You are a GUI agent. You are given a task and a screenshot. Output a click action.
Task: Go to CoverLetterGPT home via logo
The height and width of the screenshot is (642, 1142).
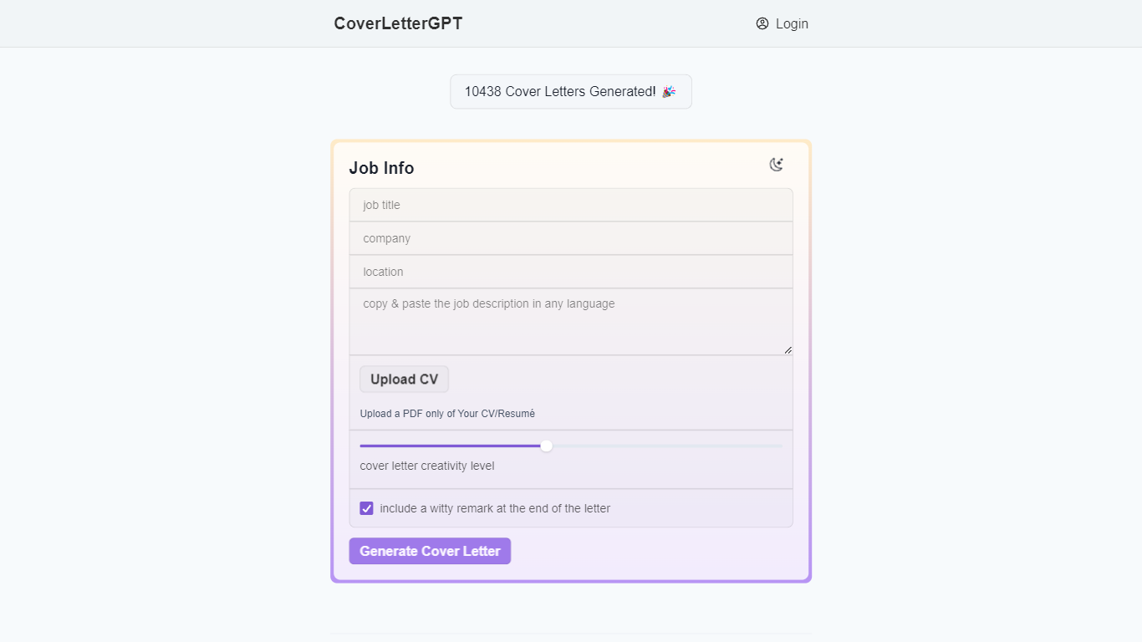tap(398, 23)
